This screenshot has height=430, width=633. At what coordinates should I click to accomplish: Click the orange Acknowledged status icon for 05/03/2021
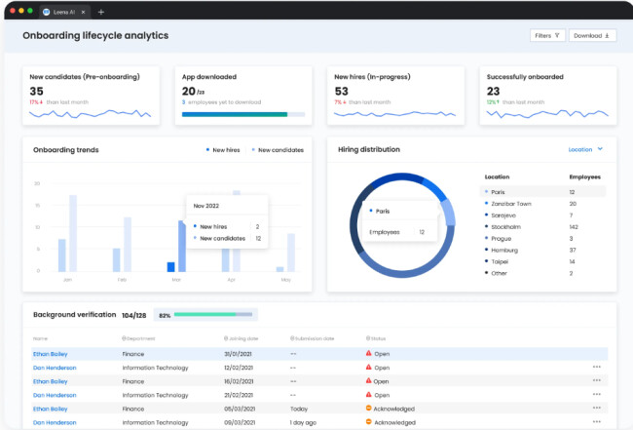(369, 409)
